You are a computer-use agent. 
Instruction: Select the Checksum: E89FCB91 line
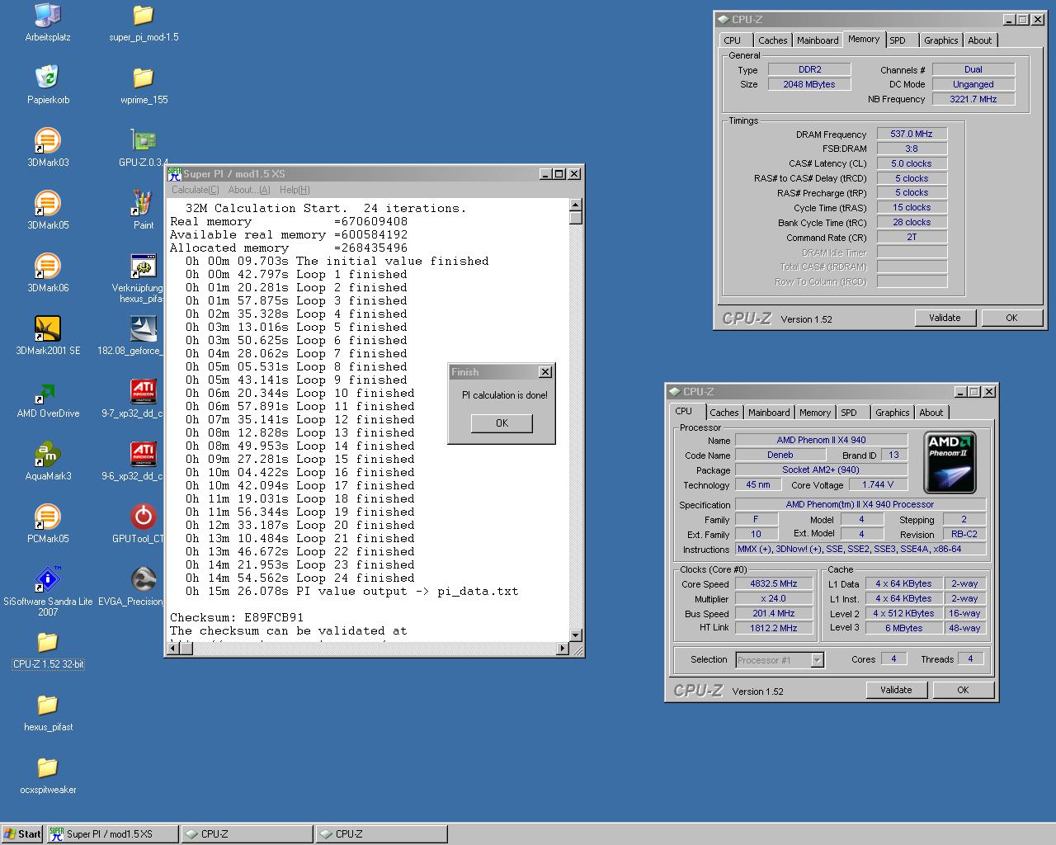pos(237,617)
